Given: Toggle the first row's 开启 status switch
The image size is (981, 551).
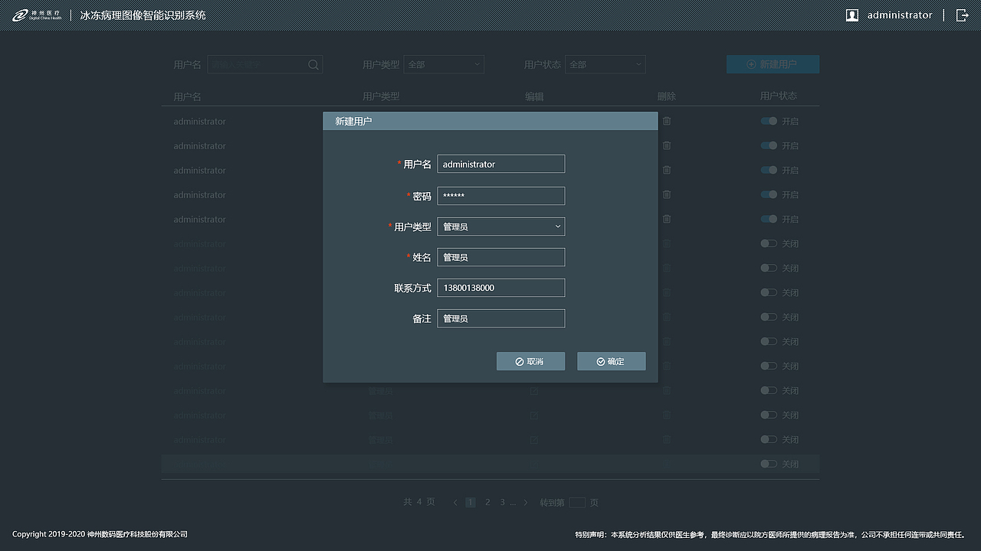Looking at the screenshot, I should (769, 121).
